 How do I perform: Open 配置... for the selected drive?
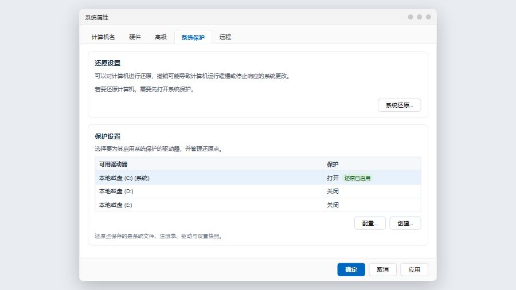[370, 224]
